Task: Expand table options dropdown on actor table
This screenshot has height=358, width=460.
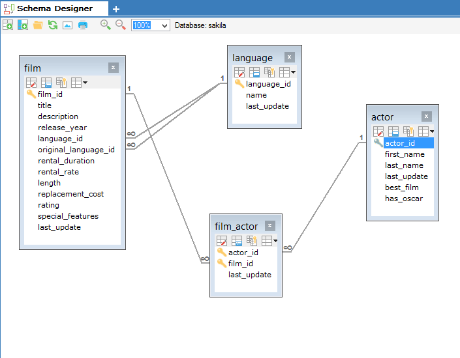Action: [427, 131]
